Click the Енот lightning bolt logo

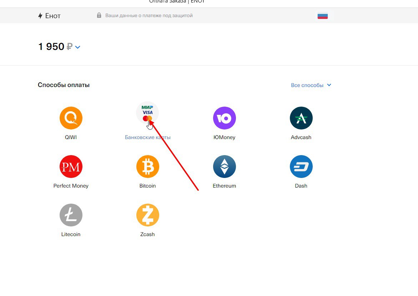point(40,16)
